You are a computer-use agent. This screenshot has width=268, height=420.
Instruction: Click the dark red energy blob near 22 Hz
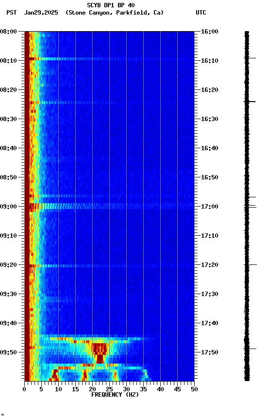tap(100, 353)
